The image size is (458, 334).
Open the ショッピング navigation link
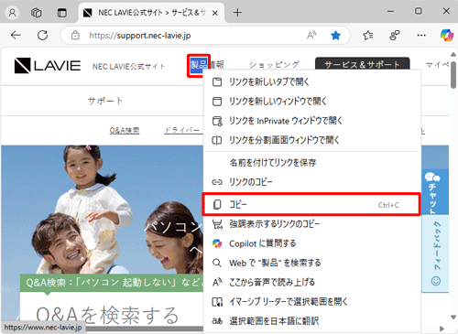tap(274, 65)
